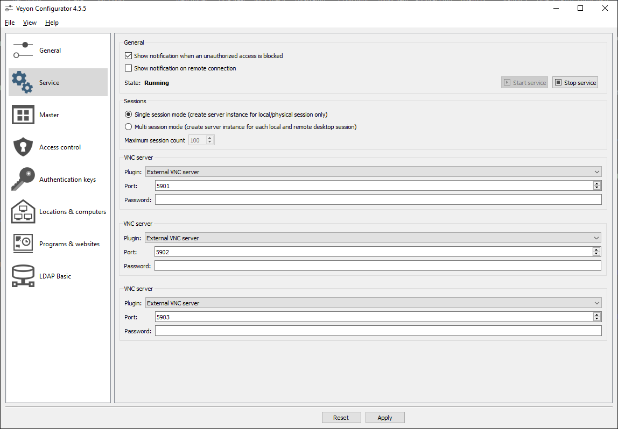Image resolution: width=618 pixels, height=429 pixels.
Task: Click the Veyon Configurator title bar icon
Action: [9, 8]
